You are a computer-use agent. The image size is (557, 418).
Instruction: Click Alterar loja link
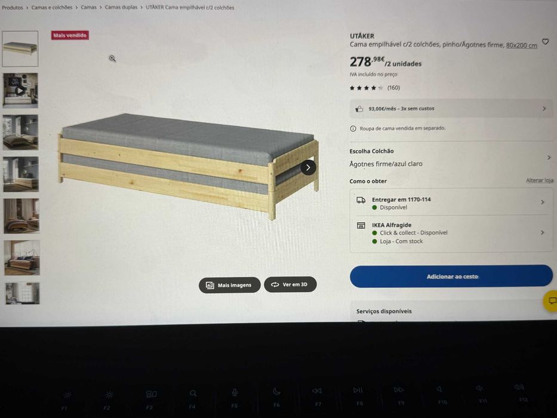coord(540,180)
